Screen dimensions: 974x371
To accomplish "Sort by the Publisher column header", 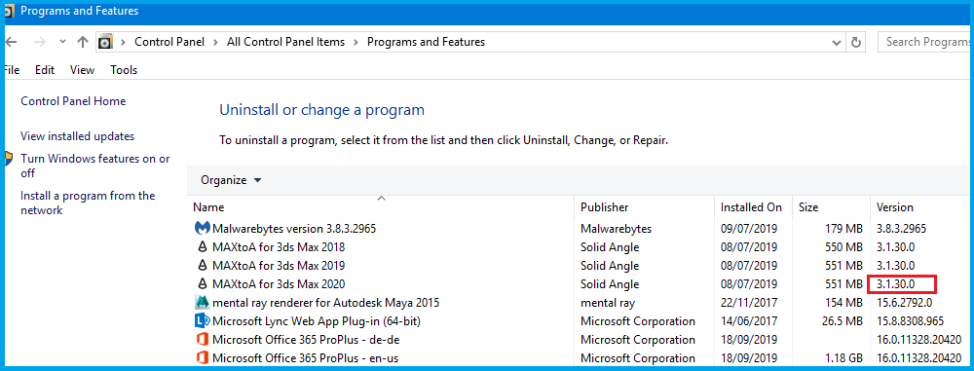I will point(644,207).
